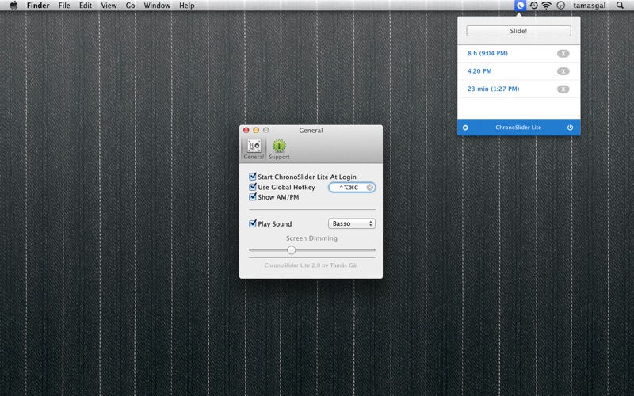Image resolution: width=634 pixels, height=396 pixels.
Task: Click the power icon in ChronoSlider popup
Action: [x=570, y=128]
